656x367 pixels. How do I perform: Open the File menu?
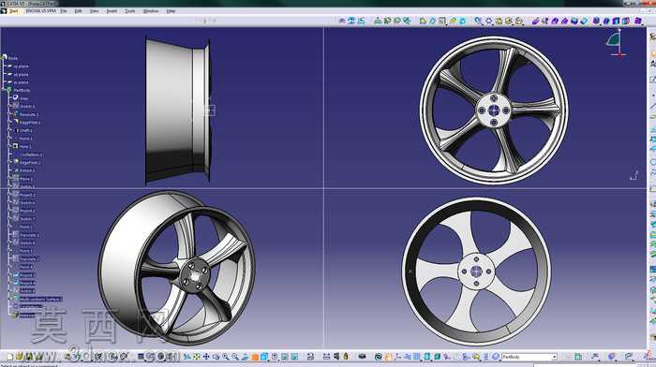tap(64, 11)
